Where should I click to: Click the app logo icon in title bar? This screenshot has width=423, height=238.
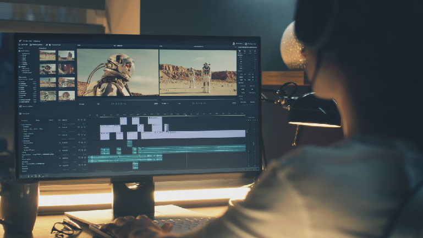pyautogui.click(x=21, y=40)
